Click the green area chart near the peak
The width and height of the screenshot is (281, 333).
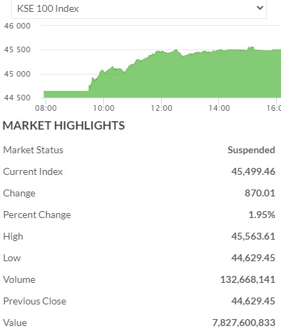[251, 50]
